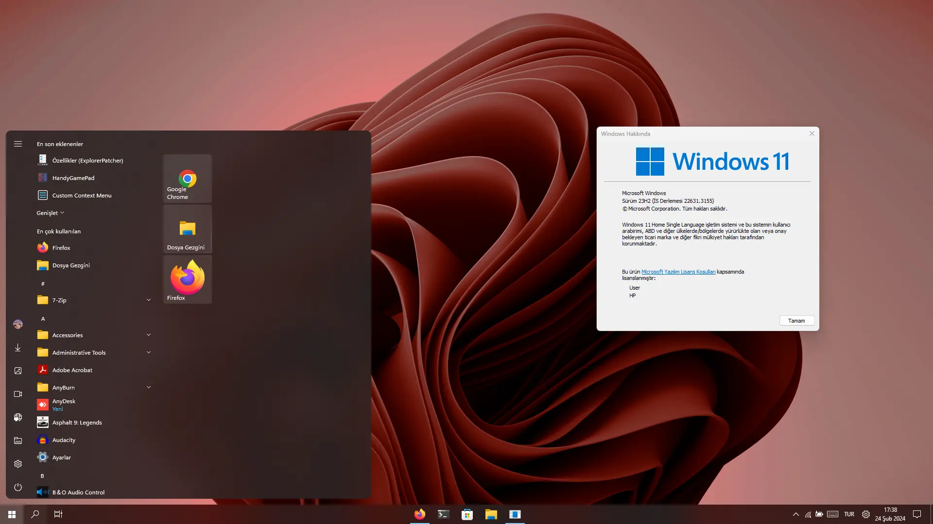The width and height of the screenshot is (933, 524).
Task: Open Settings gear in Start sidebar
Action: [18, 464]
